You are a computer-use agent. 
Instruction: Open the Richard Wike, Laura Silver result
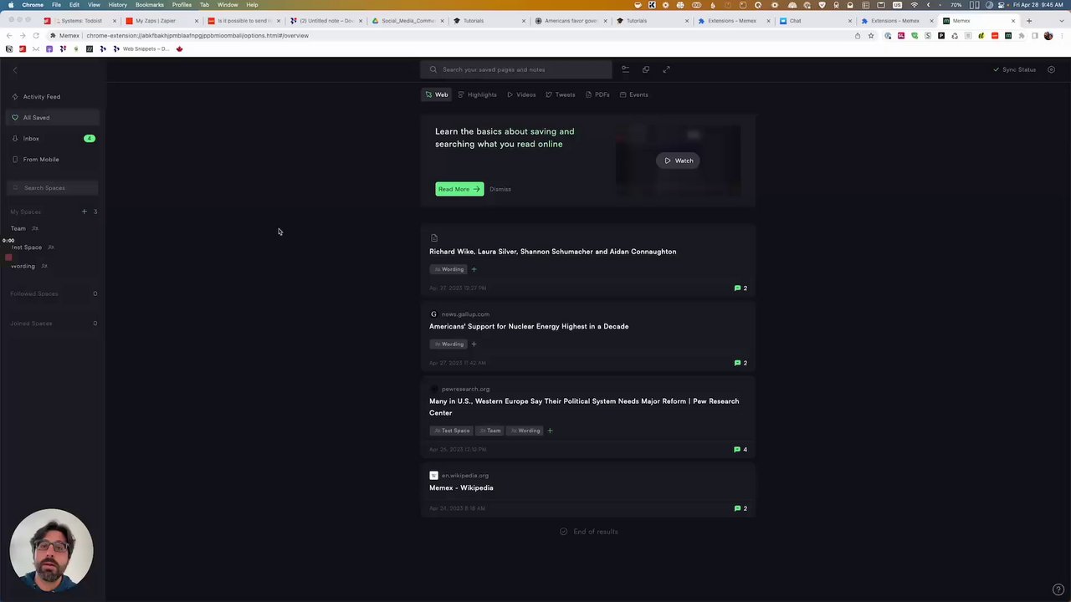pos(552,252)
